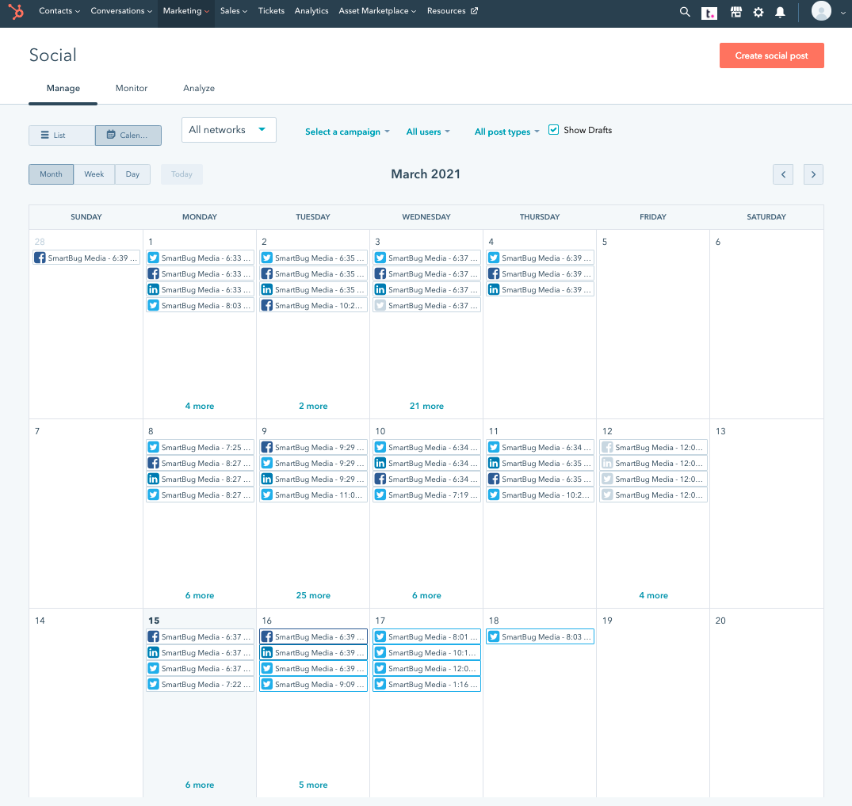Click Facebook icon on Feb 28 post

tap(40, 258)
